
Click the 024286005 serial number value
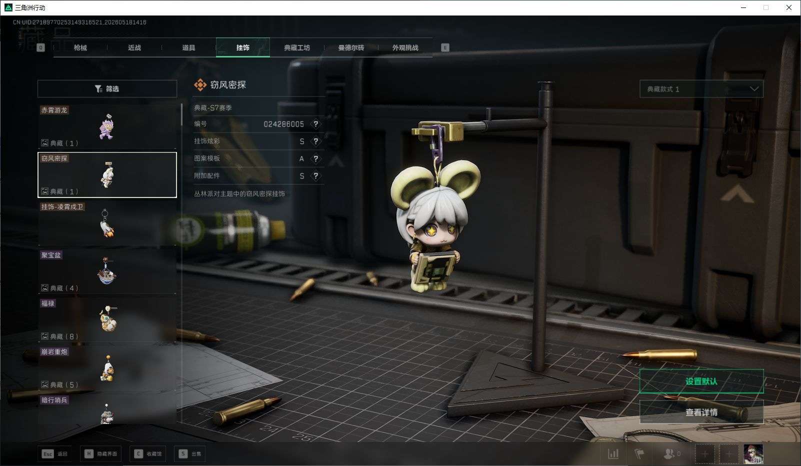click(x=283, y=124)
